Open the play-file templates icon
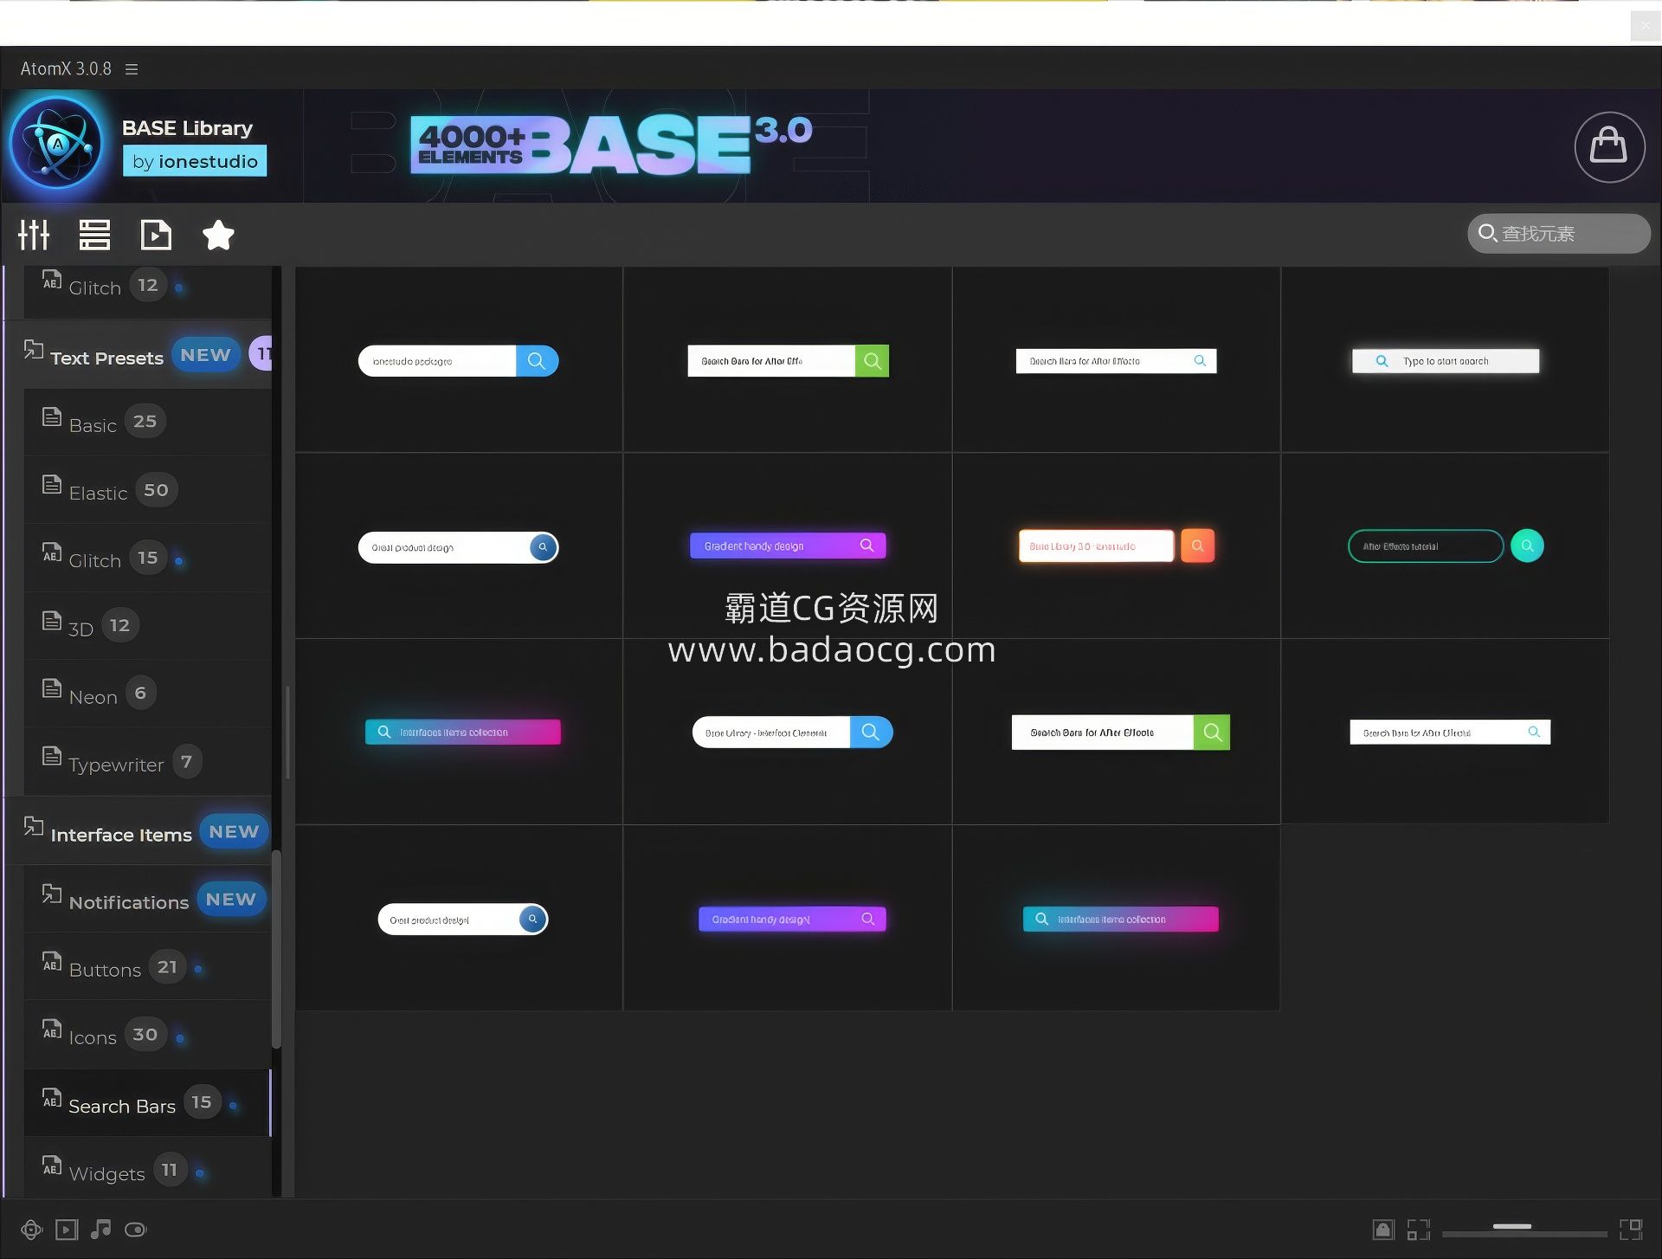This screenshot has width=1662, height=1259. 156,235
